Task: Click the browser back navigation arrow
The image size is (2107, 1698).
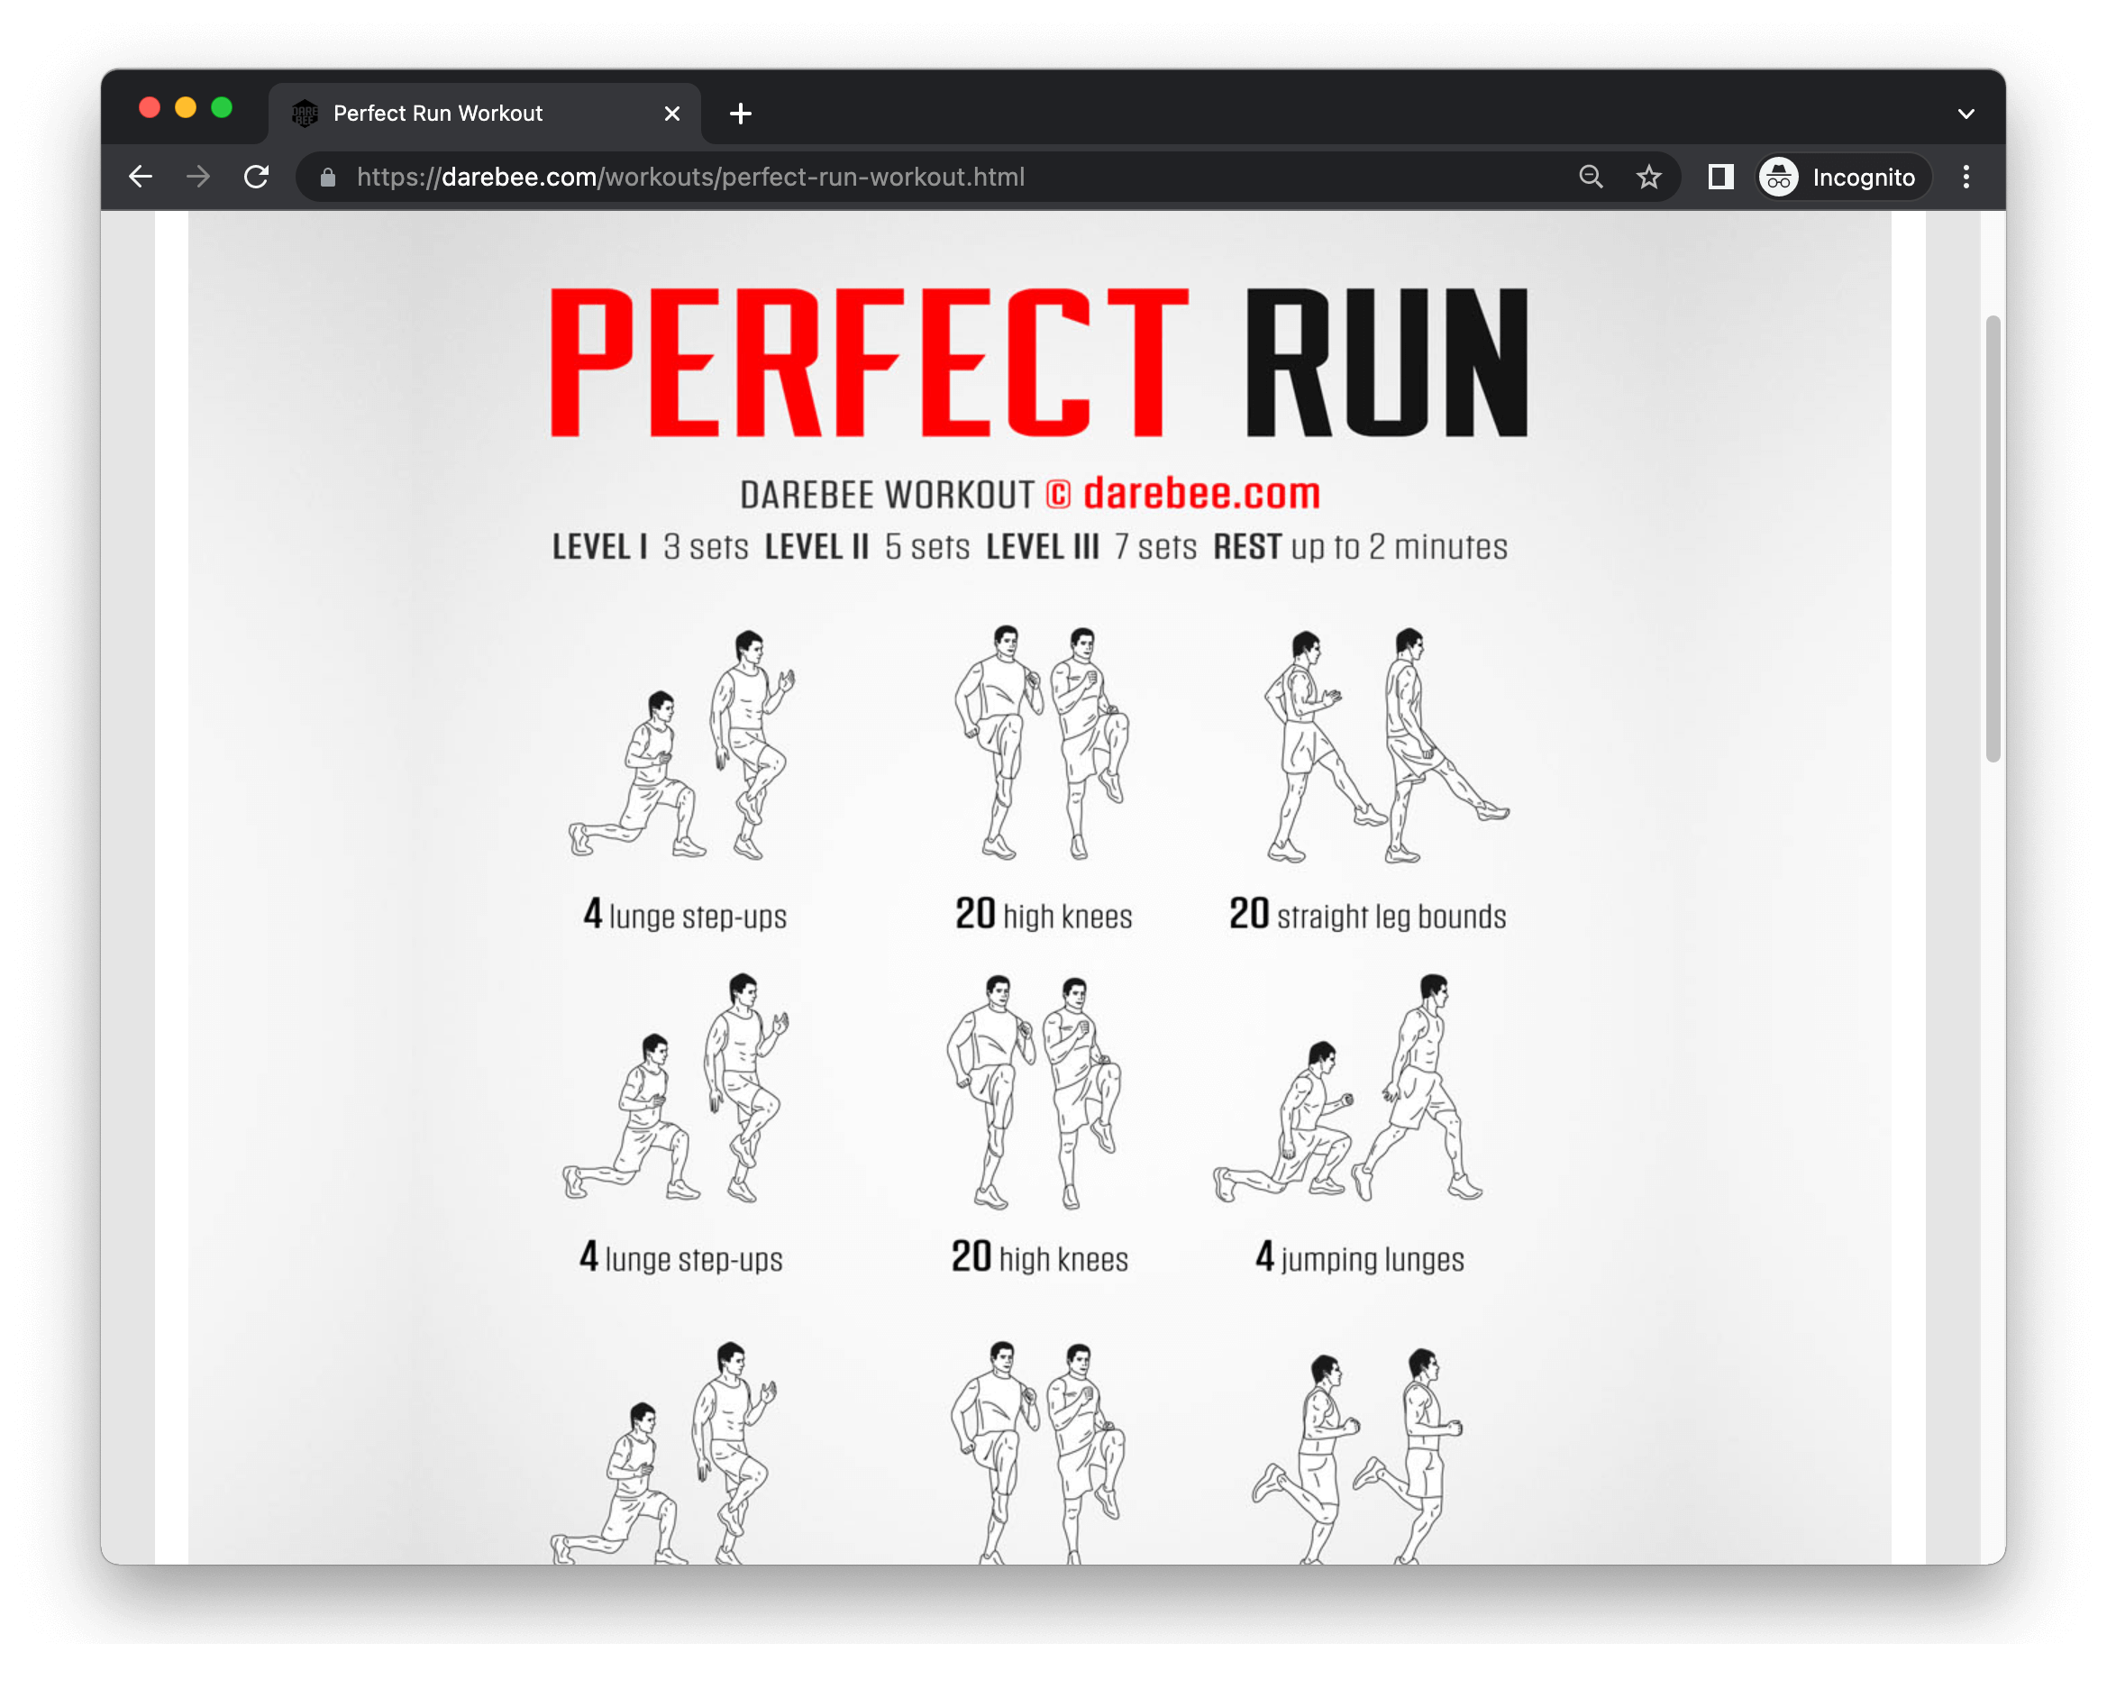Action: 144,175
